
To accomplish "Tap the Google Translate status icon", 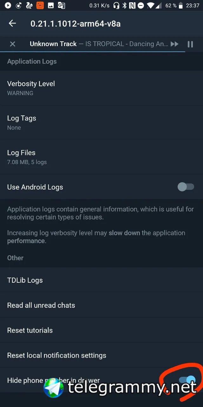I will [x=62, y=5].
